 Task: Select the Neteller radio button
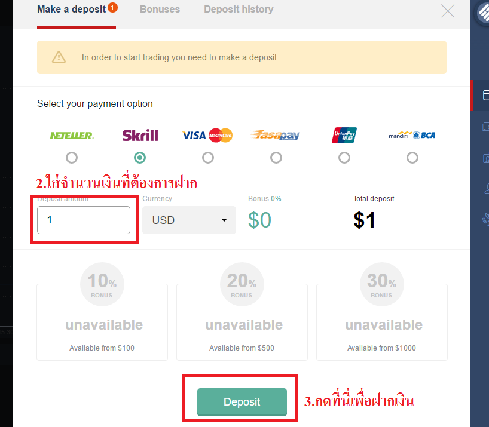point(72,158)
